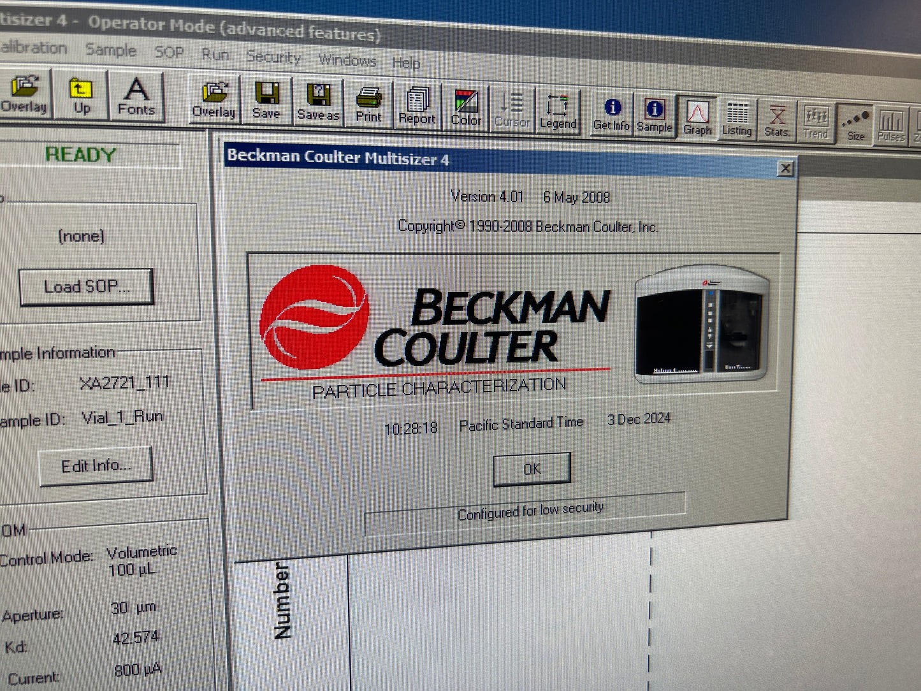Click the Edit Info... button

click(x=96, y=466)
